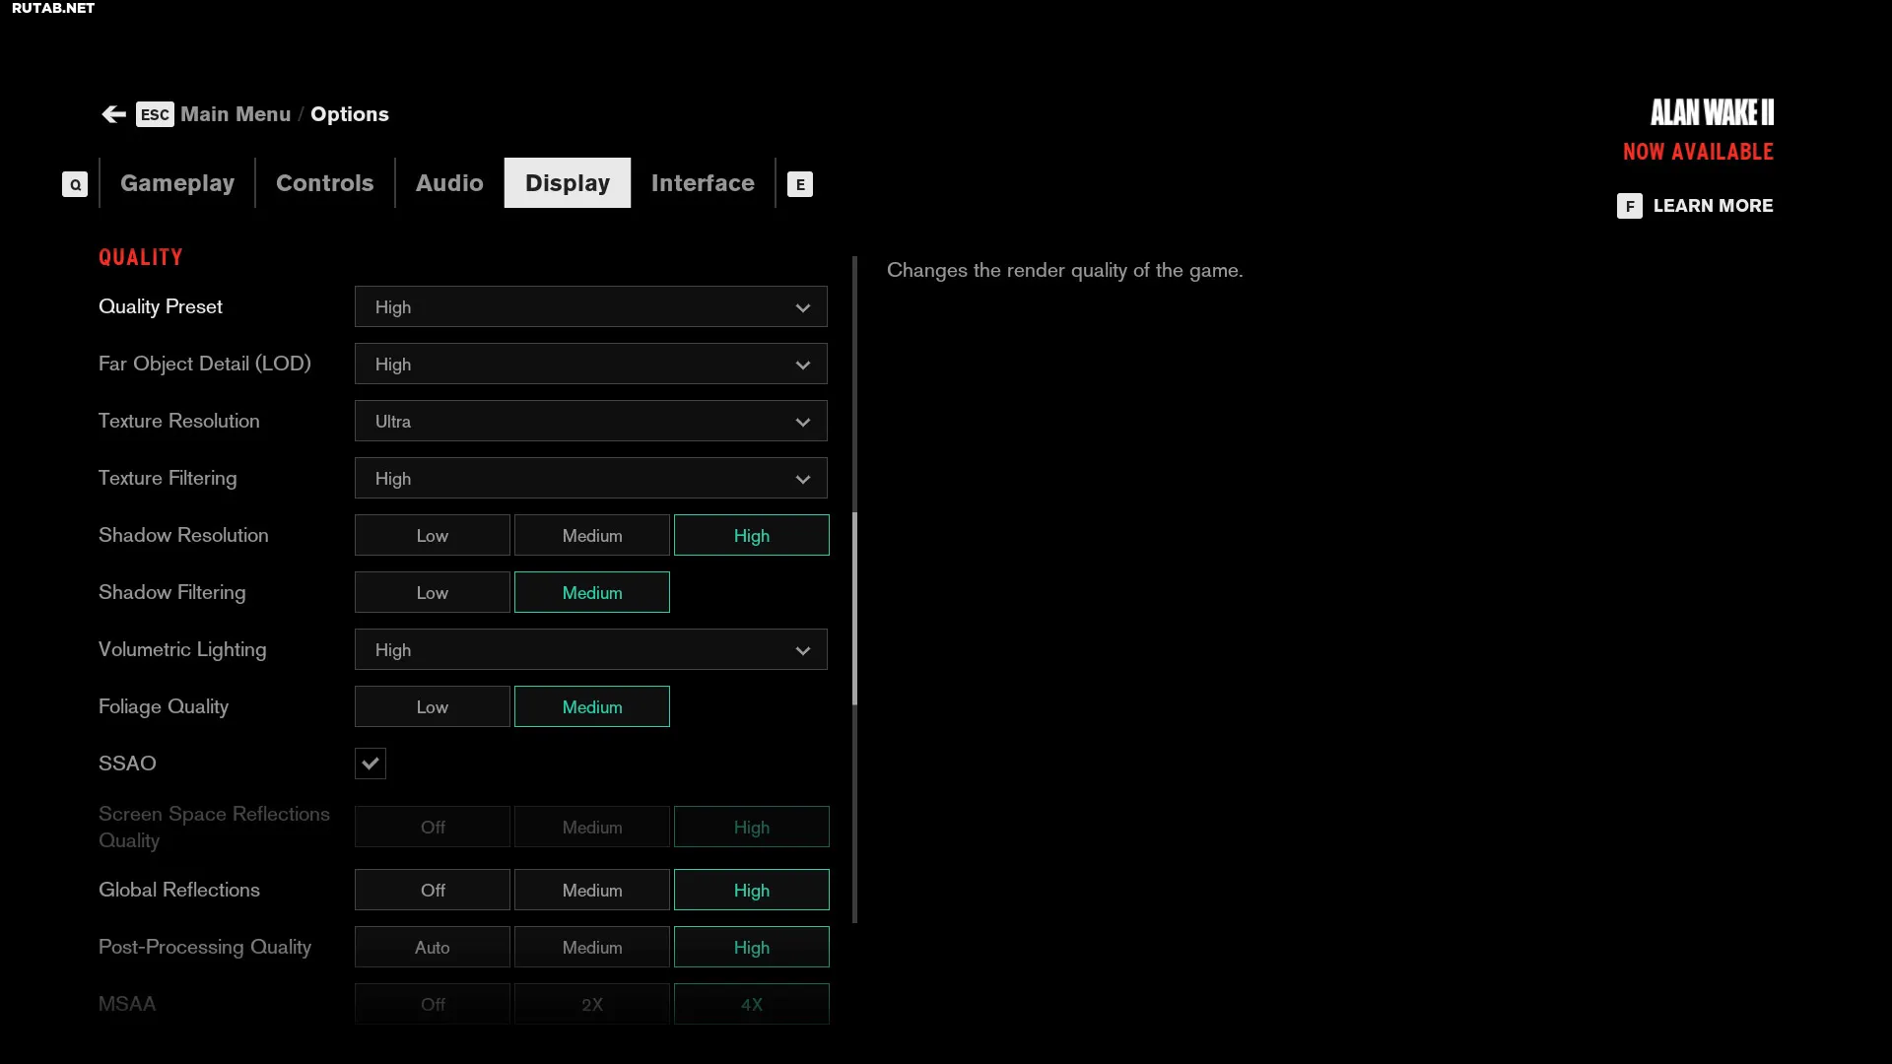Switch to the Audio tab
1892x1064 pixels.
(x=449, y=183)
